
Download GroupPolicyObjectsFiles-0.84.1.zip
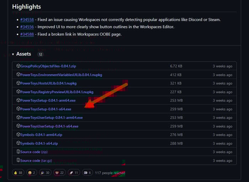pos(48,66)
